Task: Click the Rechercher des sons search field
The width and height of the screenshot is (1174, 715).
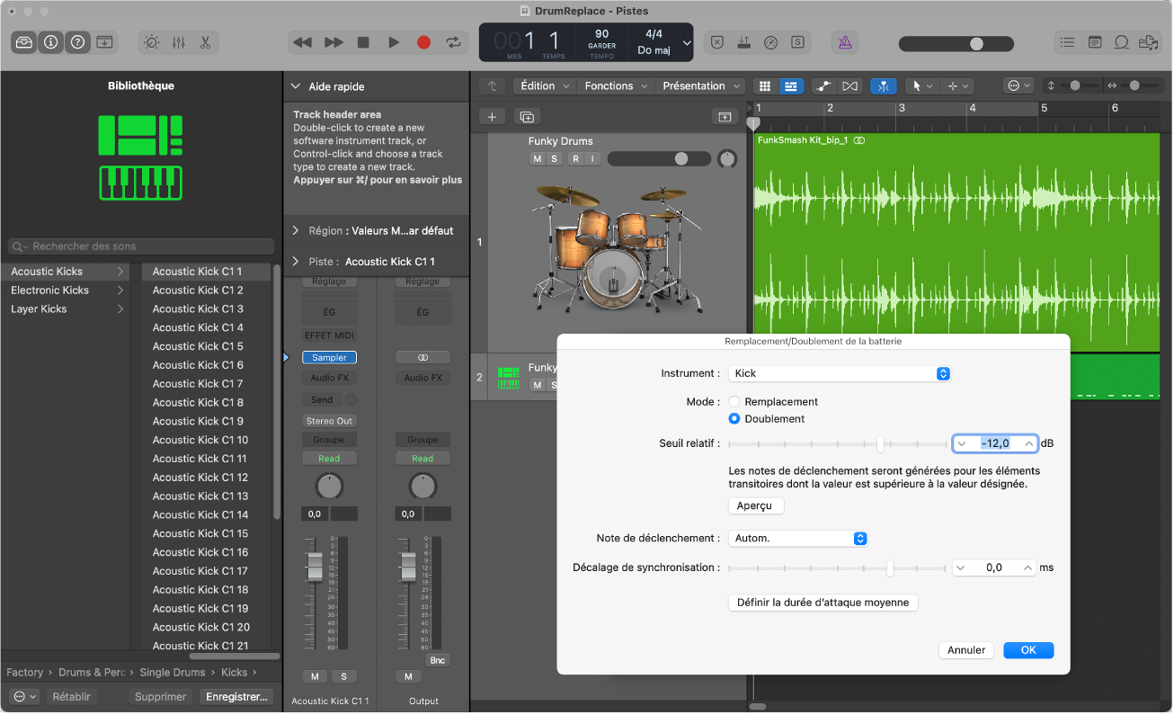Action: pos(141,246)
